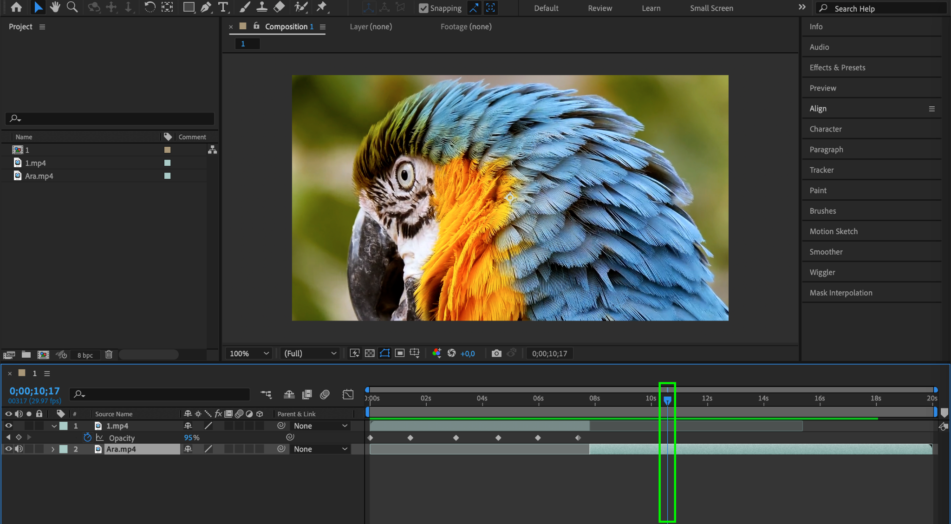Uncheck the Snapping checkbox
The height and width of the screenshot is (524, 951).
(x=423, y=8)
